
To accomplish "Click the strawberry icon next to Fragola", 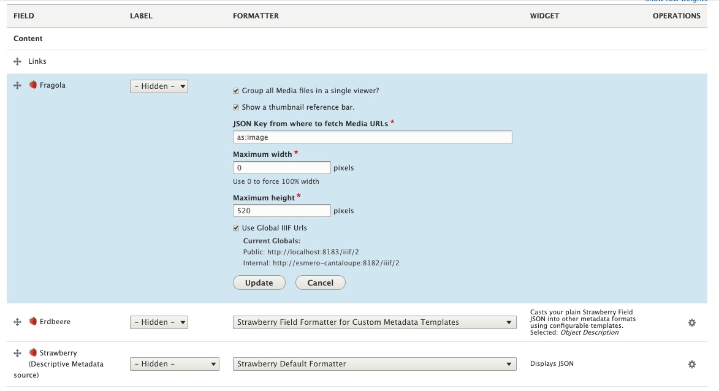I will coord(33,85).
